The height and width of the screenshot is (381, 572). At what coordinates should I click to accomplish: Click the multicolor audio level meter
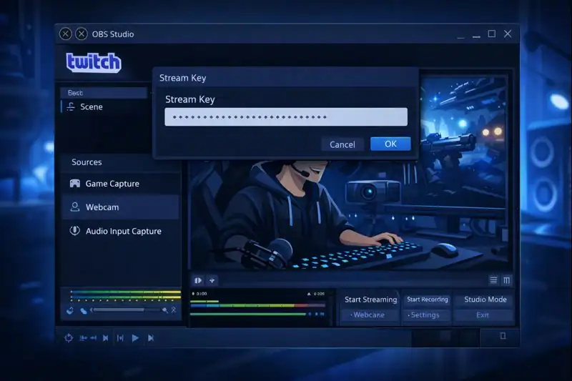257,305
